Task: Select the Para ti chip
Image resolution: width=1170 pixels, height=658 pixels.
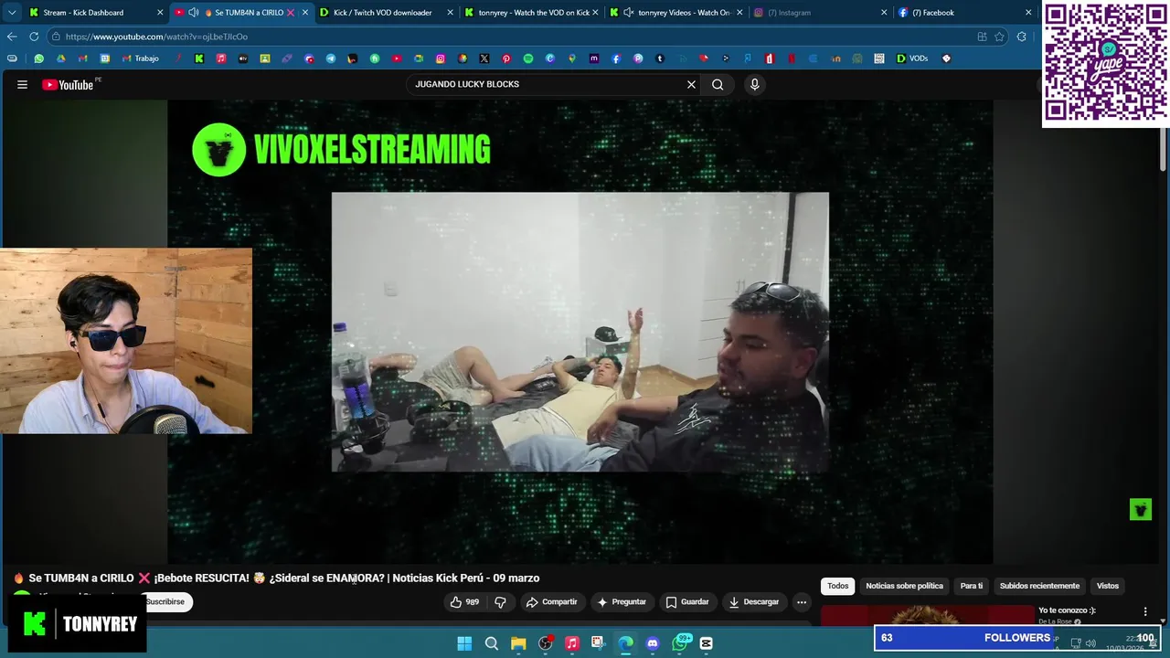Action: [x=972, y=586]
